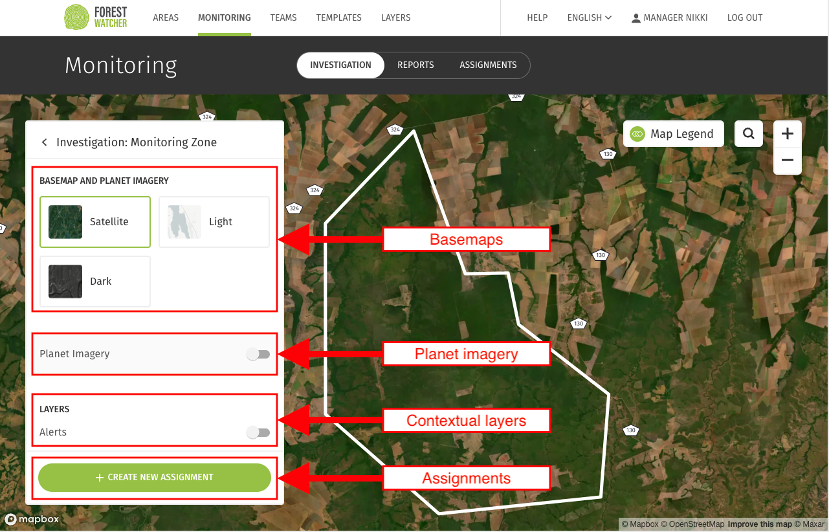Turn on the Alerts layer toggle
Image resolution: width=829 pixels, height=532 pixels.
tap(258, 432)
